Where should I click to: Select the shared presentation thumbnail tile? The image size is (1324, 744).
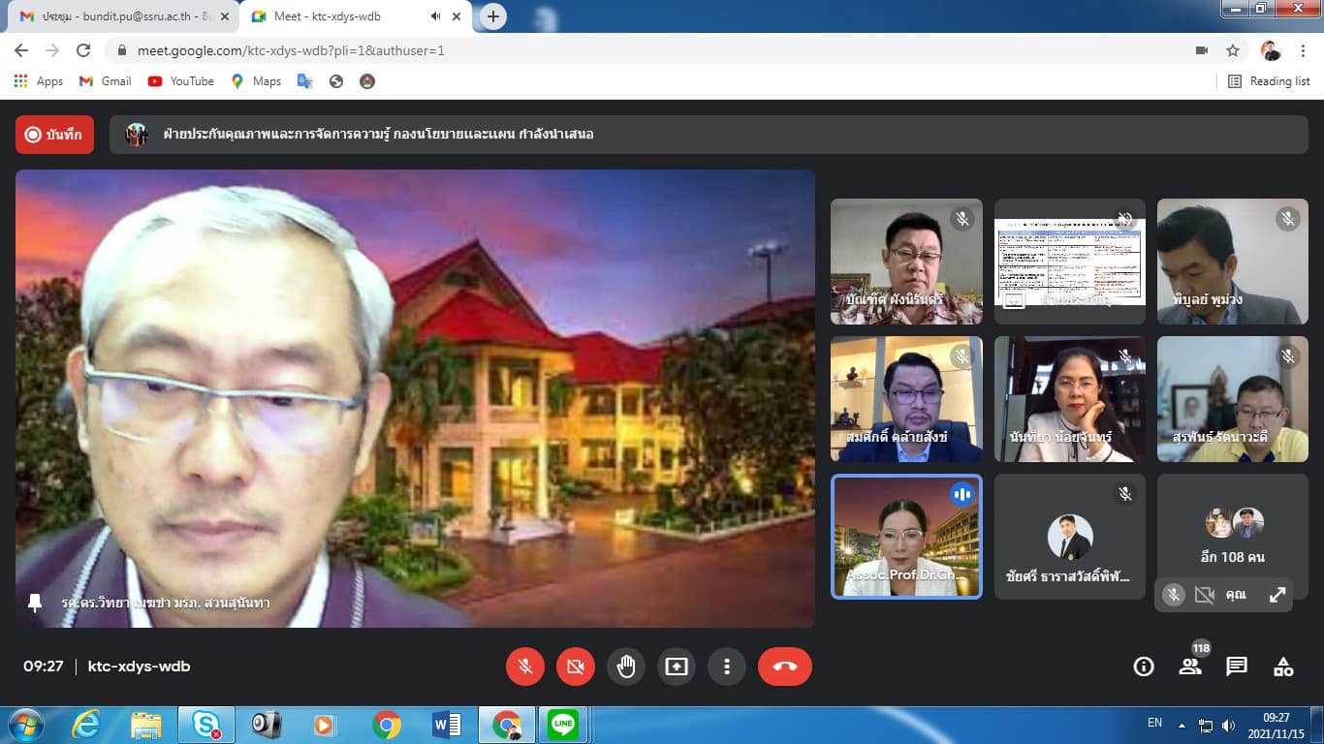pyautogui.click(x=1070, y=262)
